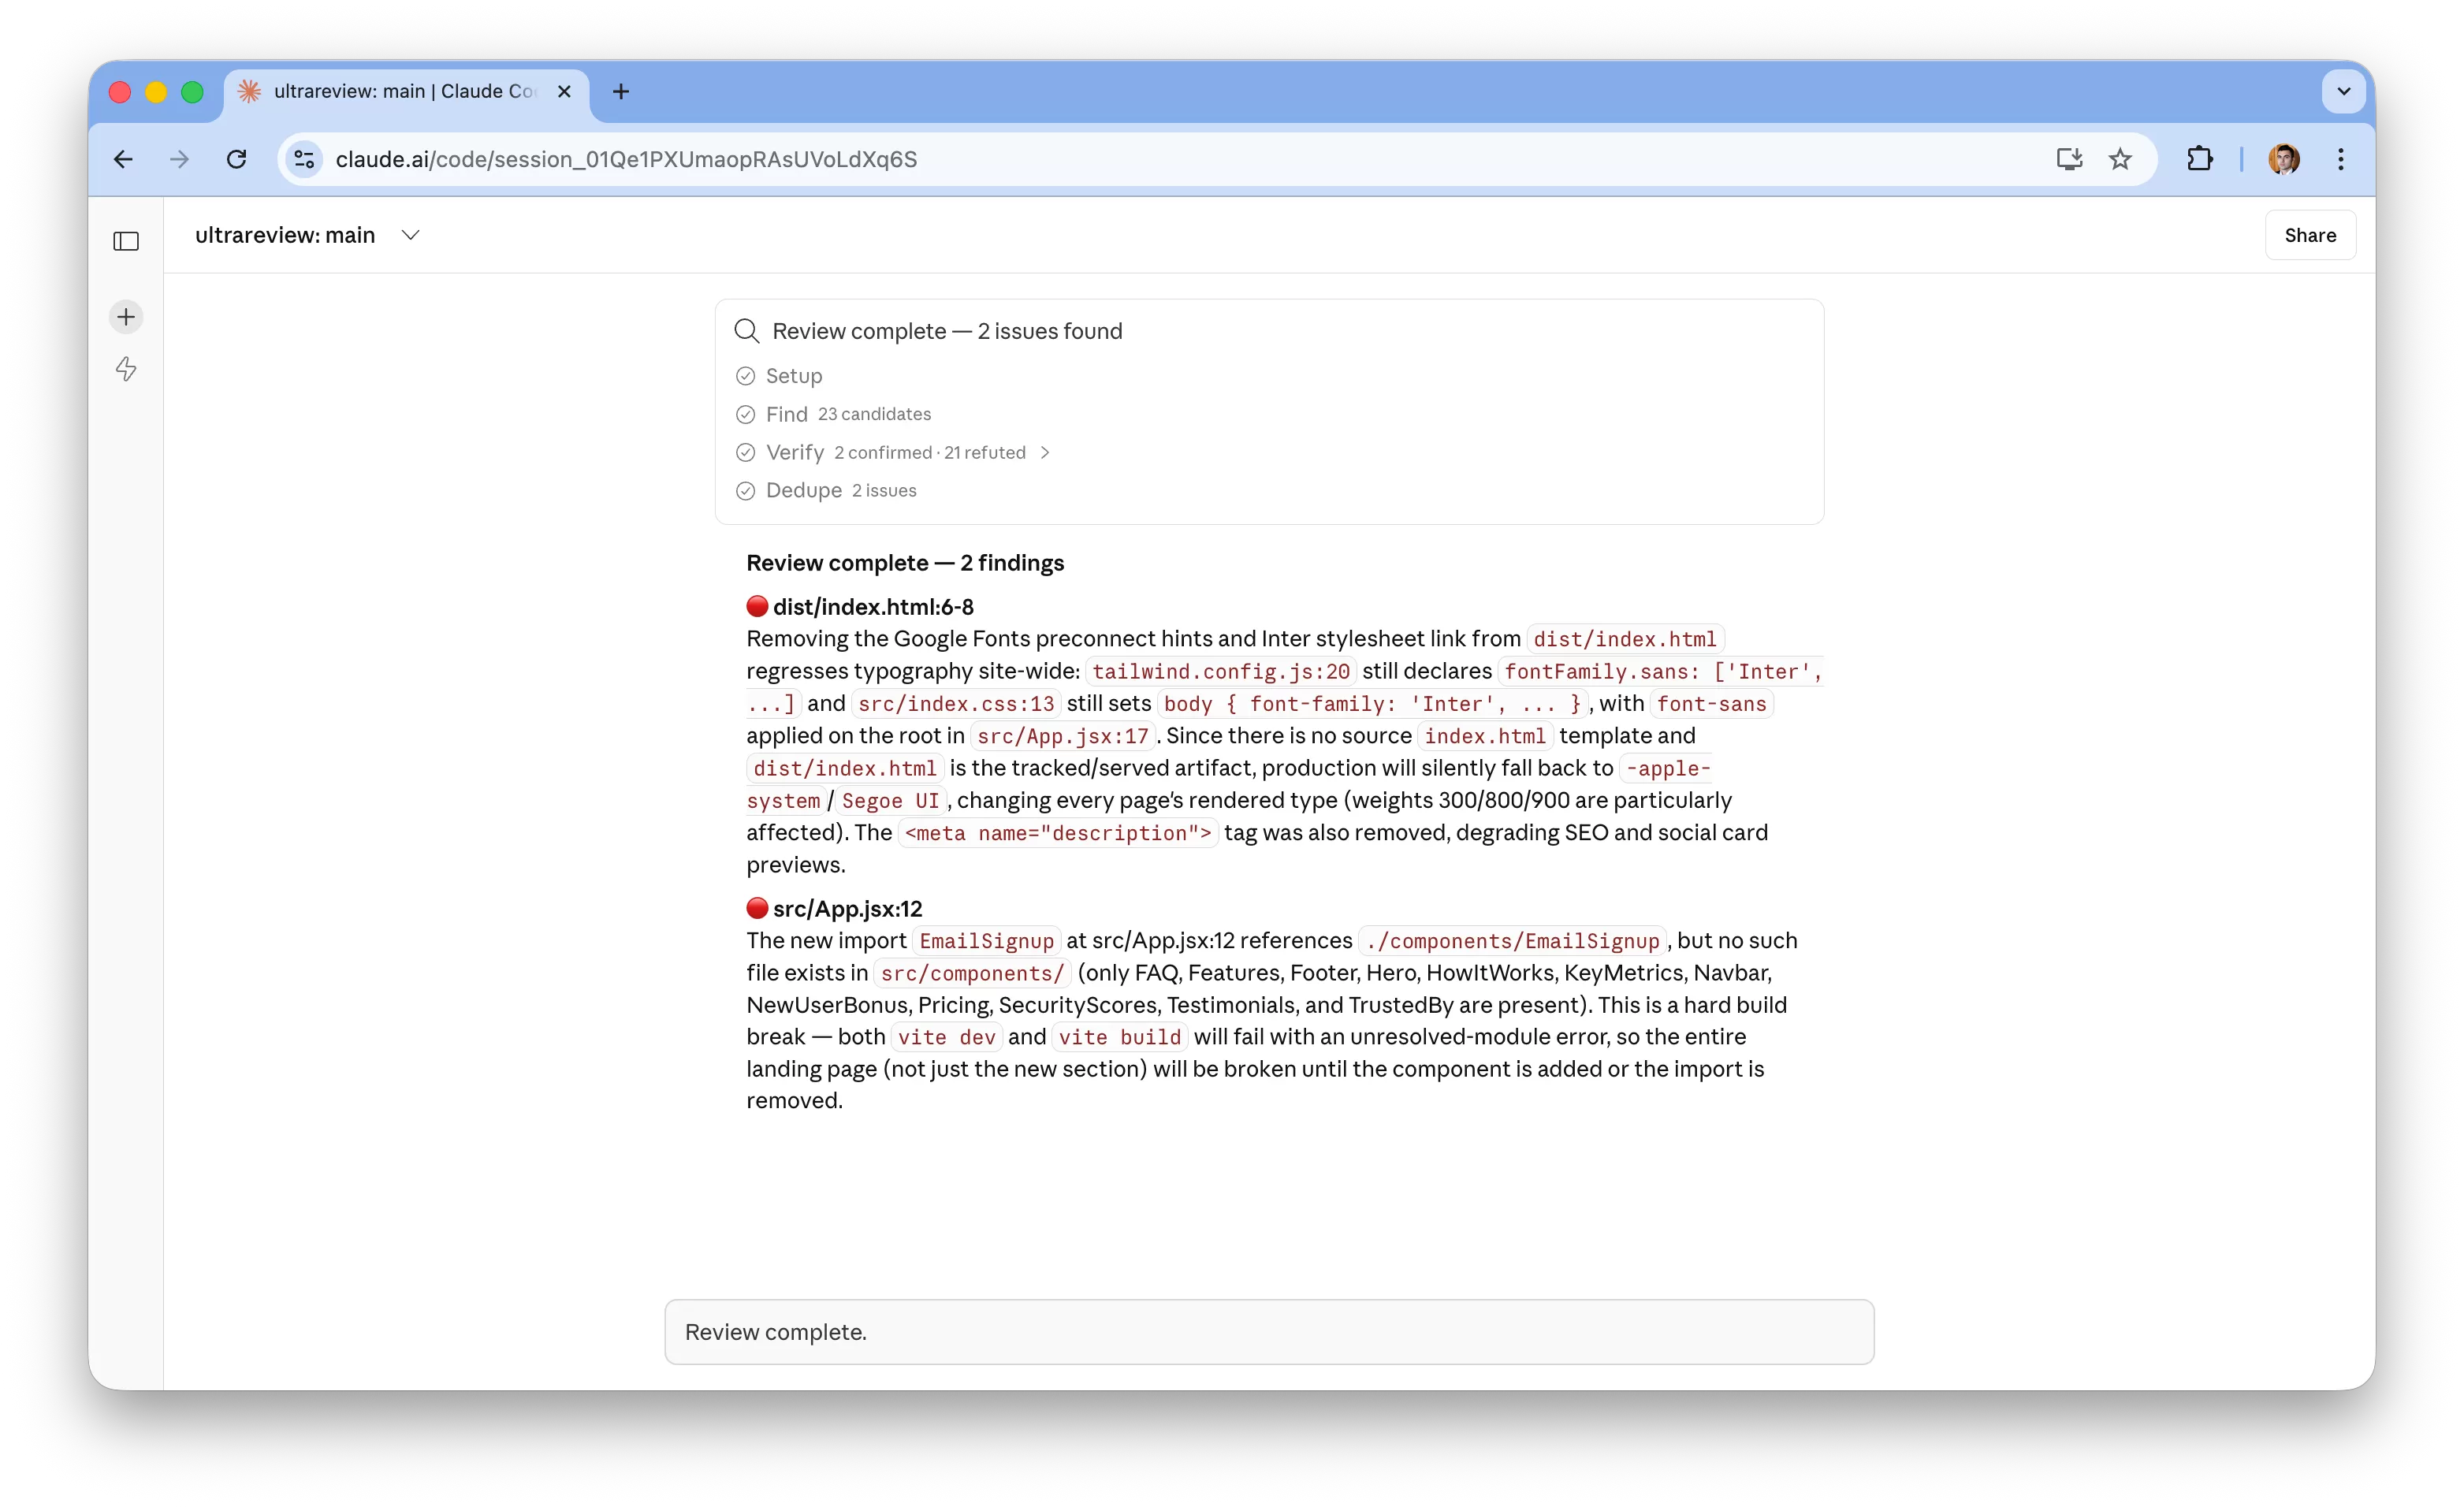The image size is (2464, 1507).
Task: Click 'Review complete — 2 issues found' header
Action: (947, 331)
